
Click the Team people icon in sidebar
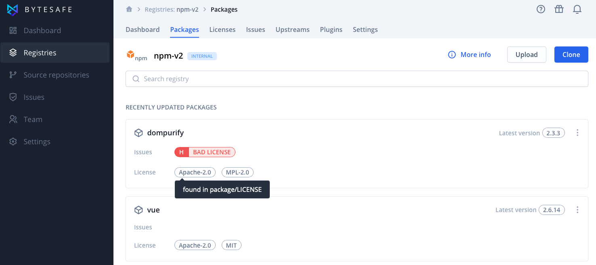coord(13,119)
